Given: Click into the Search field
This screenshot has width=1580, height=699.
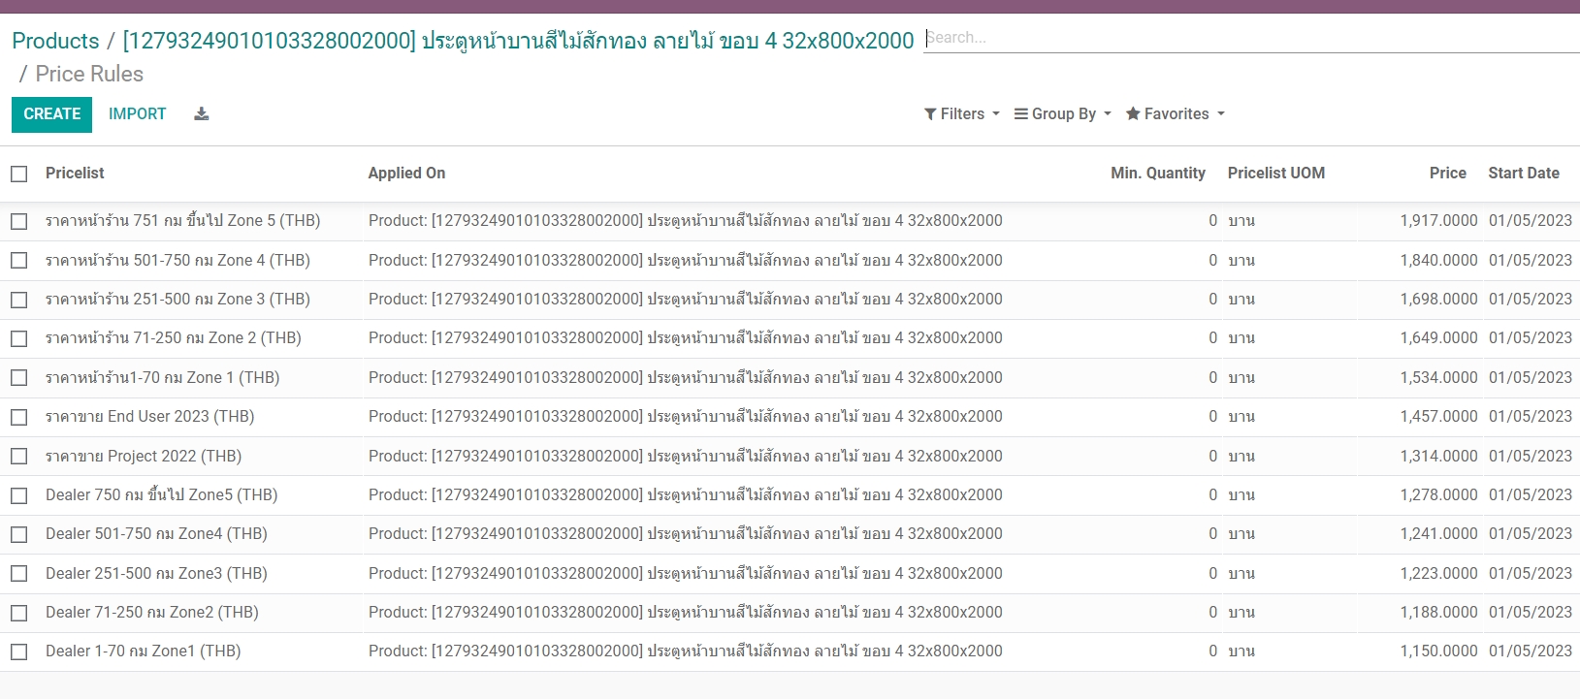Looking at the screenshot, I should click(1249, 38).
